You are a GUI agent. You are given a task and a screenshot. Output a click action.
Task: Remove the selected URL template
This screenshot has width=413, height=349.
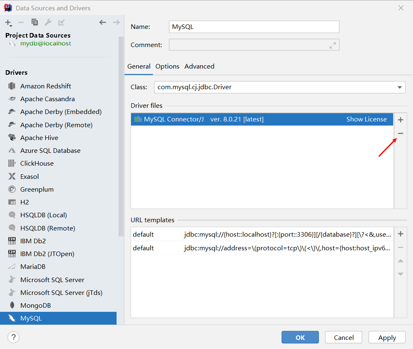click(400, 247)
